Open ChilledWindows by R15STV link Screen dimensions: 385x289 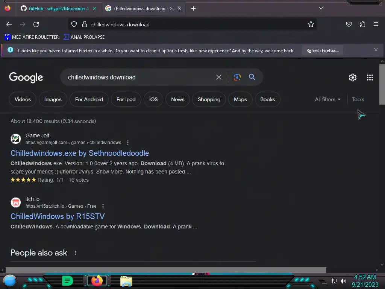point(58,216)
